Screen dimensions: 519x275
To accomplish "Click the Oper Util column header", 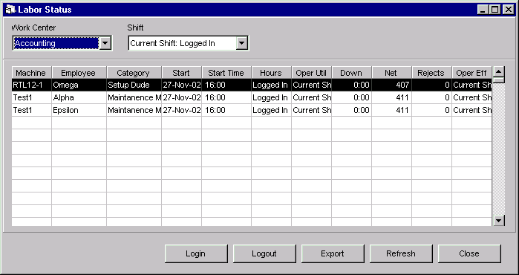I will tap(311, 73).
